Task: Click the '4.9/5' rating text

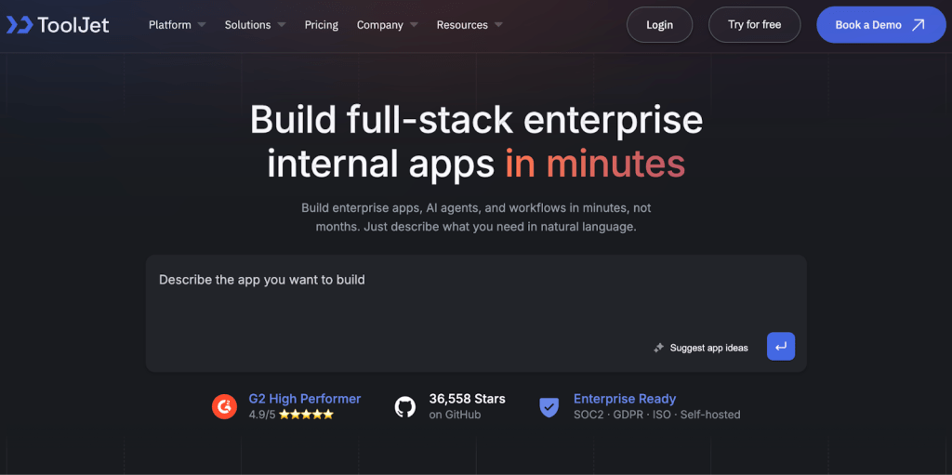Action: [262, 415]
